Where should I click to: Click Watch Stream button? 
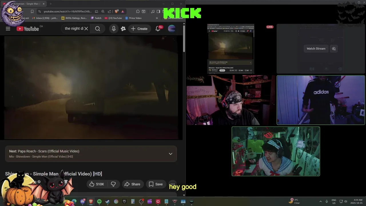click(x=316, y=49)
